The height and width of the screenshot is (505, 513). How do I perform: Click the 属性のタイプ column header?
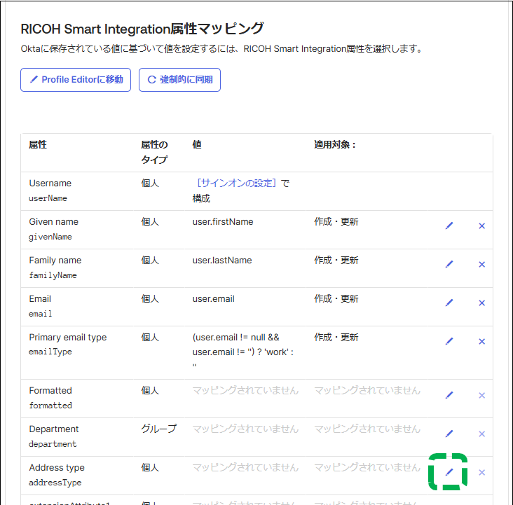tap(154, 152)
